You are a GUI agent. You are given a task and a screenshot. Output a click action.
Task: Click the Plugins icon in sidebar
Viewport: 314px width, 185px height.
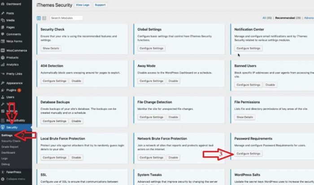tap(3, 90)
